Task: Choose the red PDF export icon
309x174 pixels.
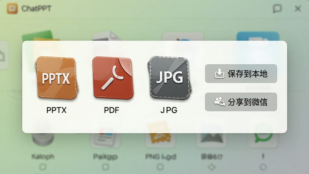Action: pos(113,78)
